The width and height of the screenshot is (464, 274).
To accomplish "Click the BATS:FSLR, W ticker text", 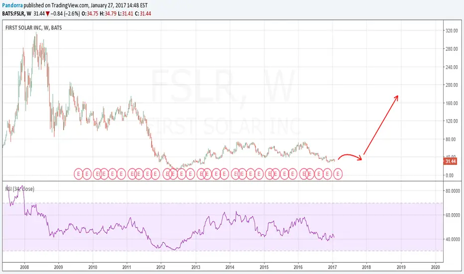I will (16, 13).
